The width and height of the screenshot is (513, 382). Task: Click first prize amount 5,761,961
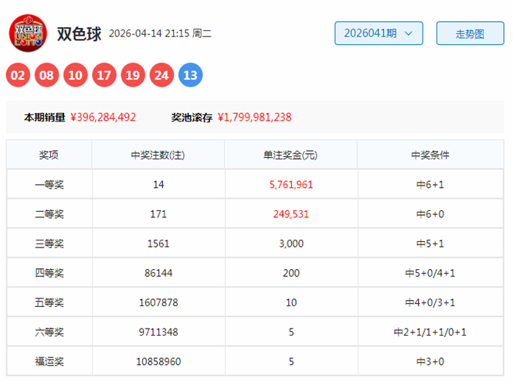tap(291, 185)
